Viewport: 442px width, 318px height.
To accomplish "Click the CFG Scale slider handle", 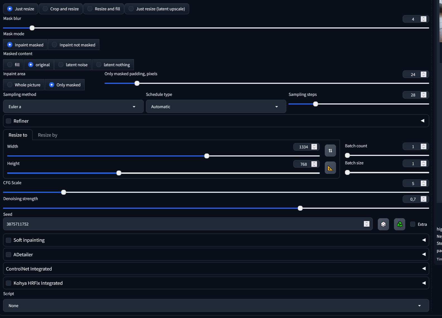I will point(64,192).
